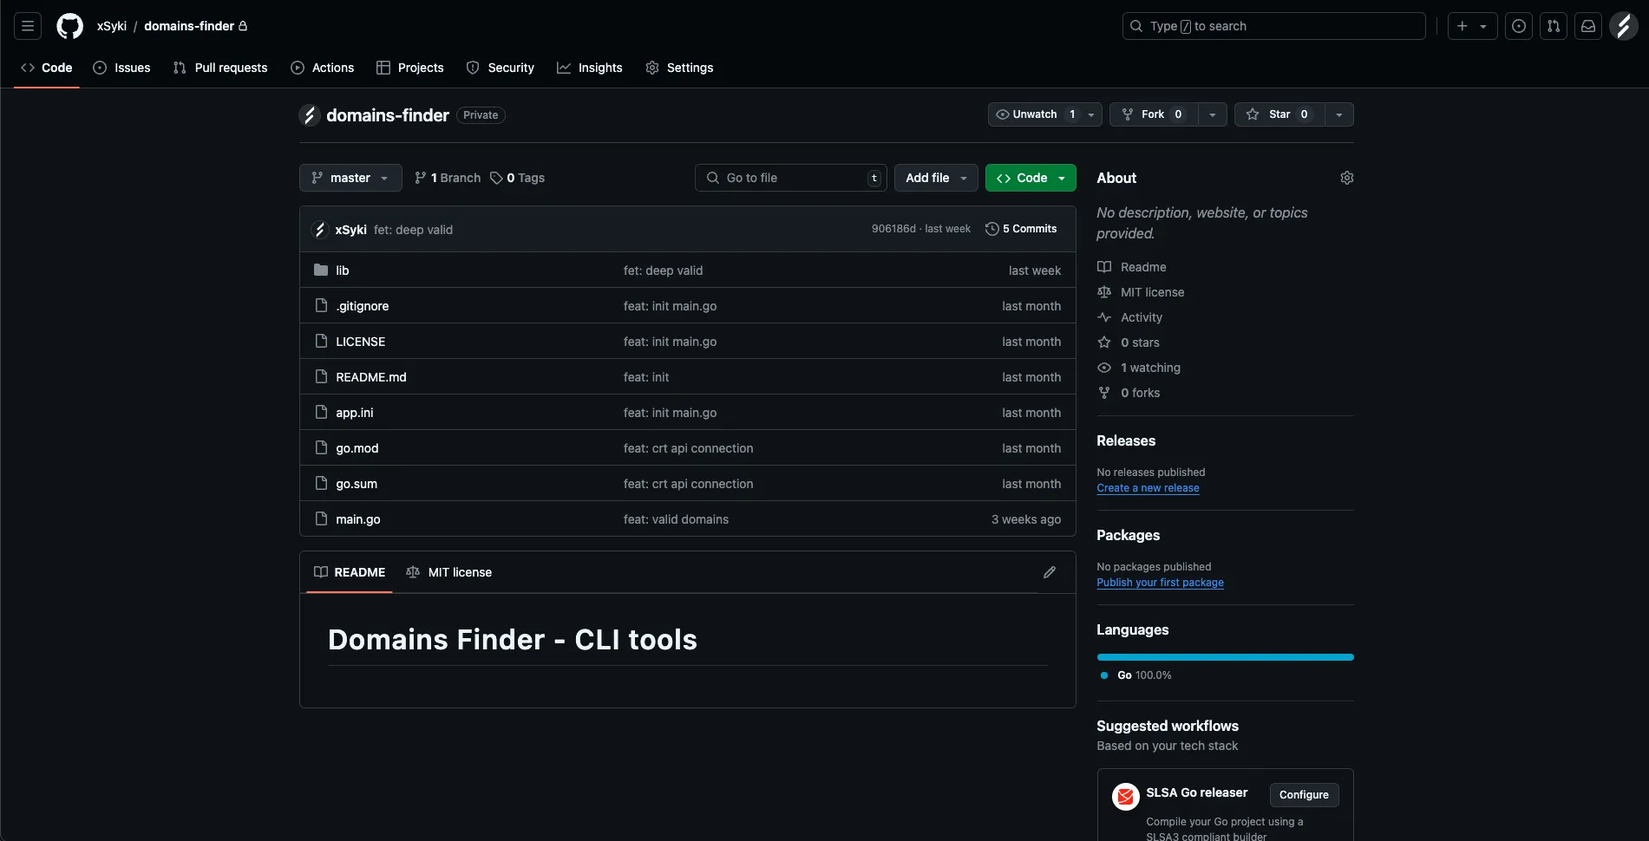
Task: Fork the domains-finder repository
Action: pos(1154,114)
